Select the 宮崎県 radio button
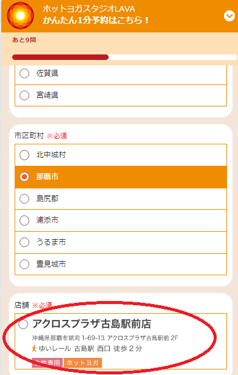The width and height of the screenshot is (238, 375). point(24,95)
